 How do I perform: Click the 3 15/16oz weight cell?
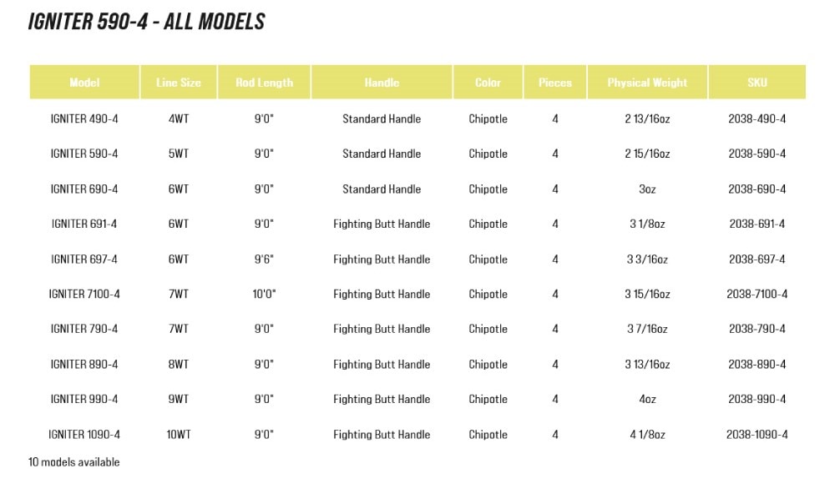(648, 294)
